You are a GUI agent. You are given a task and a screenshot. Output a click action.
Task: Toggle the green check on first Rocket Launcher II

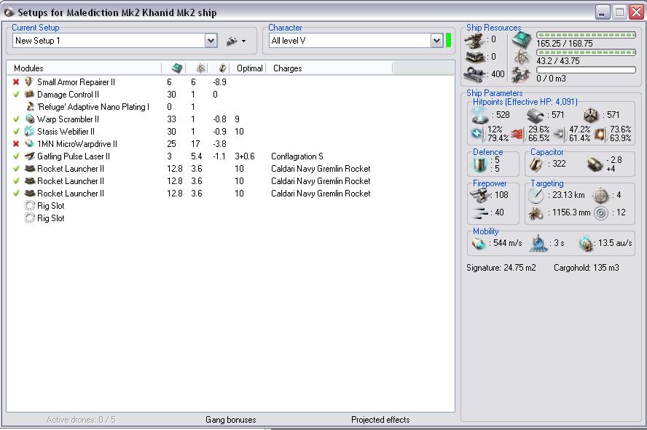(16, 169)
